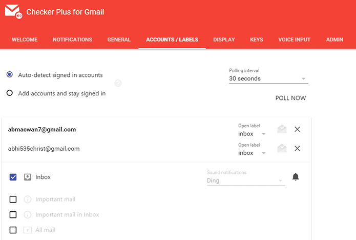Remove the abmacwan7@gmail.com account with X
This screenshot has height=240, width=356.
(297, 129)
